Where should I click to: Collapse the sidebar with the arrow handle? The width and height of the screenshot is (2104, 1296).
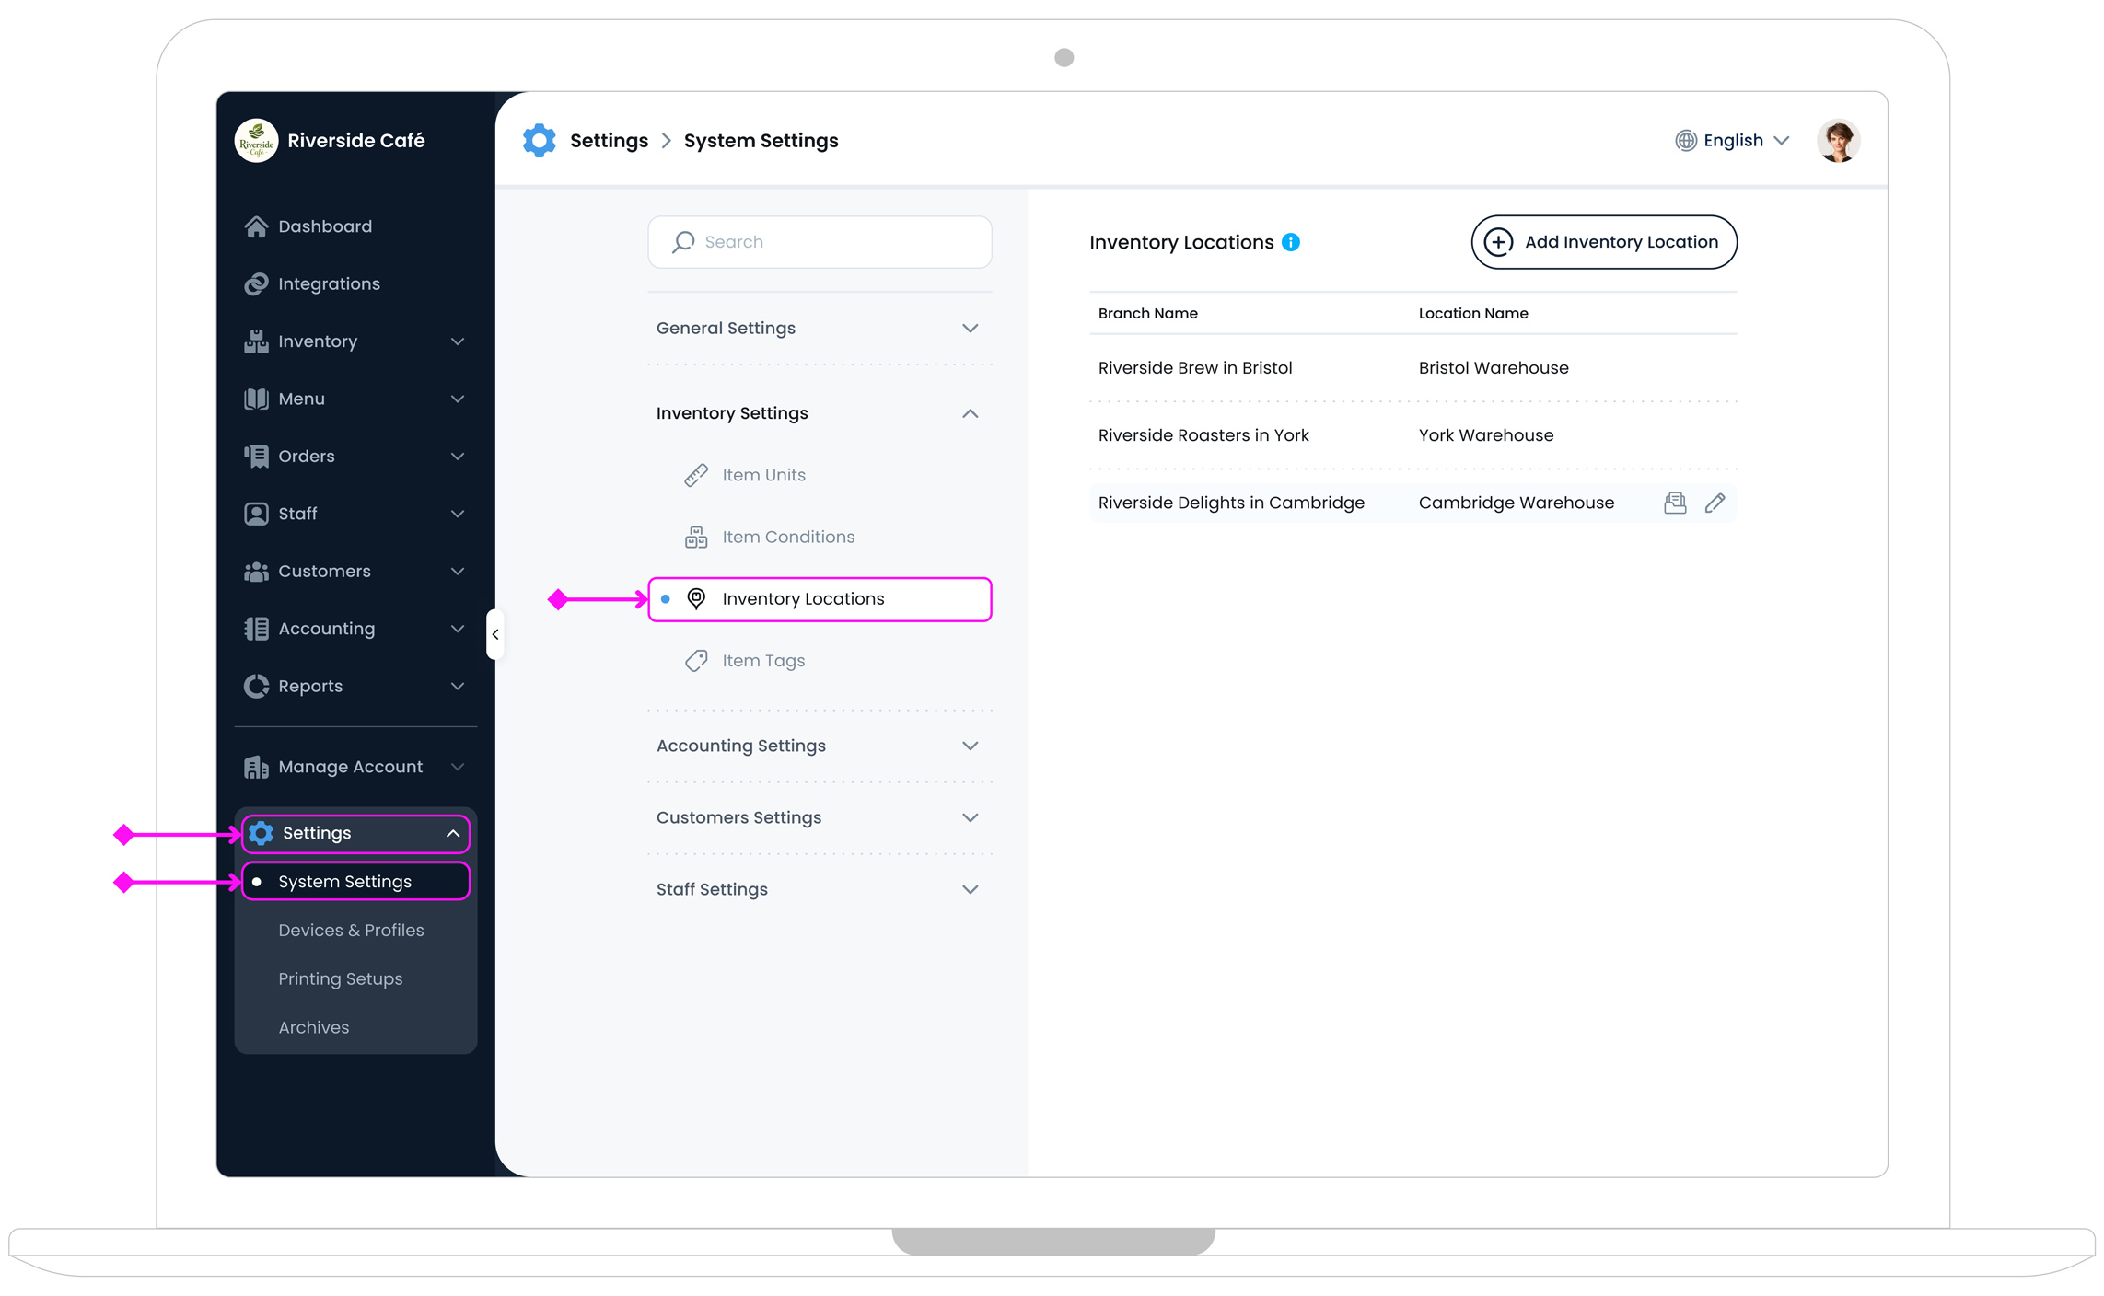(x=495, y=634)
